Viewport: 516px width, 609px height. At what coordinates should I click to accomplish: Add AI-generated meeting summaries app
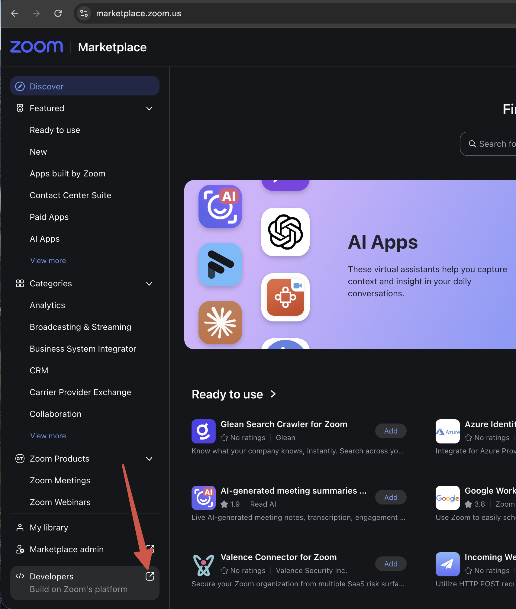(391, 497)
